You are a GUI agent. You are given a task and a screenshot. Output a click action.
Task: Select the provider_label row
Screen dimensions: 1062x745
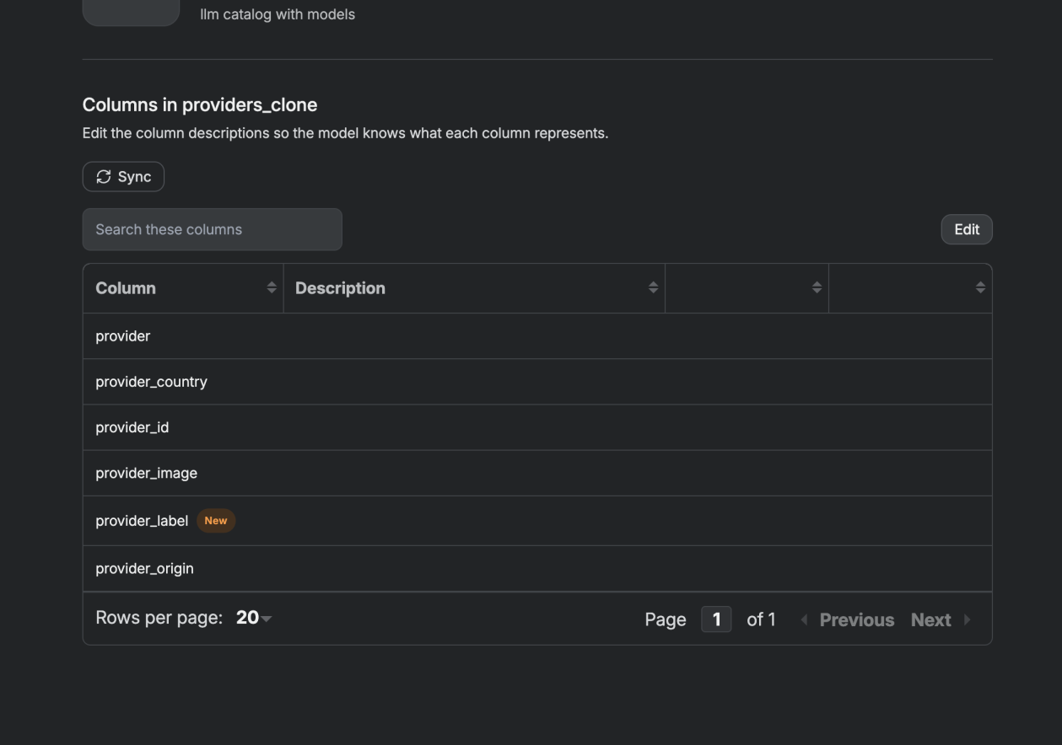[537, 521]
